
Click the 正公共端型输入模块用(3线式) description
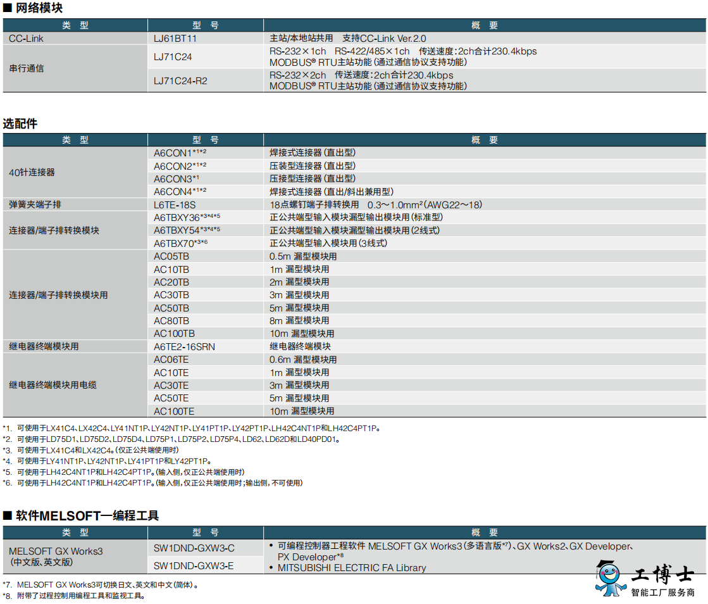(x=328, y=243)
